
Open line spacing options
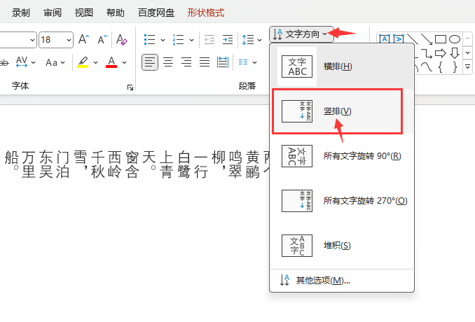252,40
